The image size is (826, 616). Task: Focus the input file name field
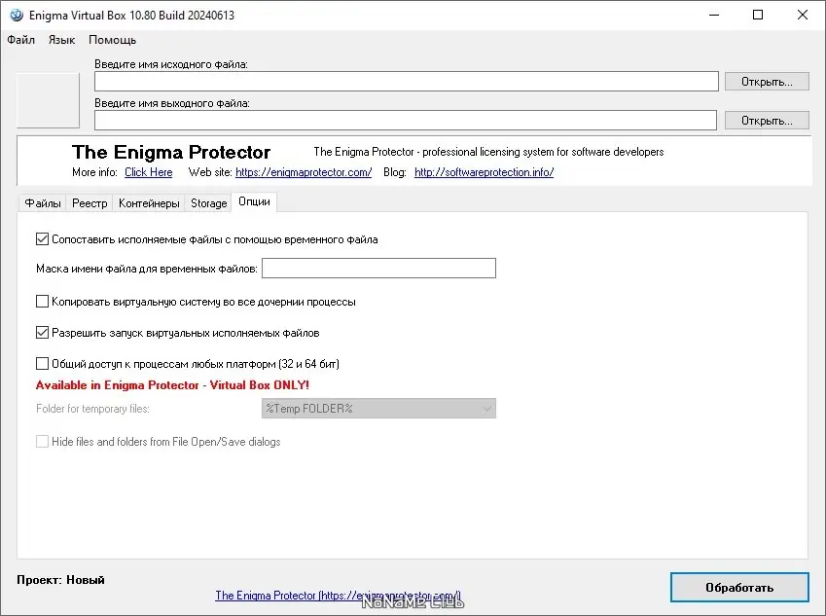(x=406, y=81)
